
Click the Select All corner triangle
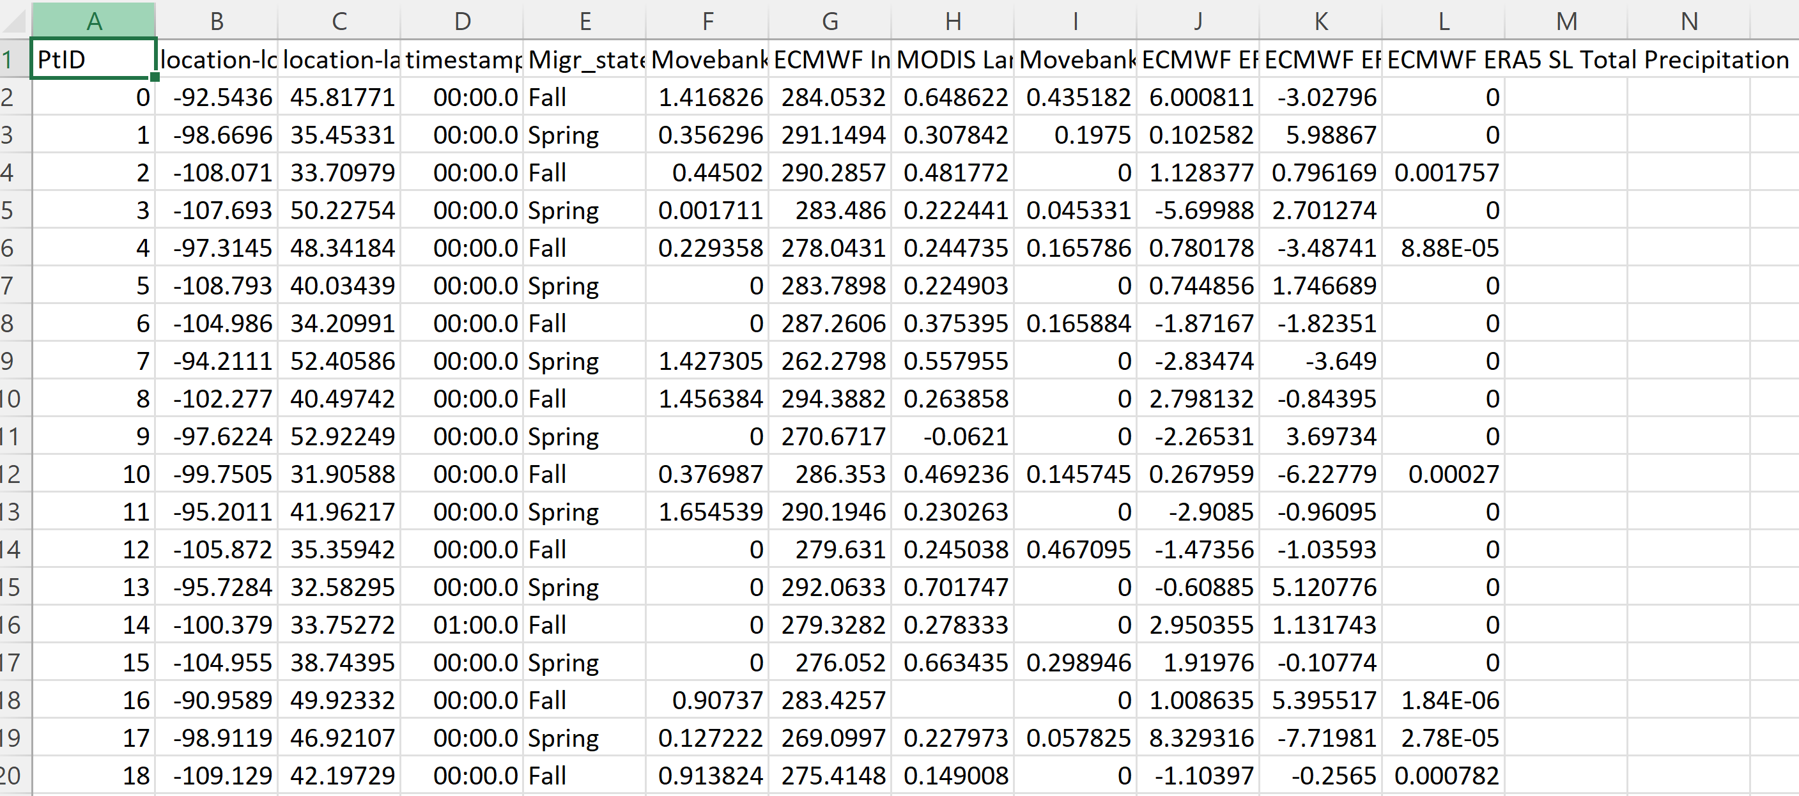tap(15, 21)
